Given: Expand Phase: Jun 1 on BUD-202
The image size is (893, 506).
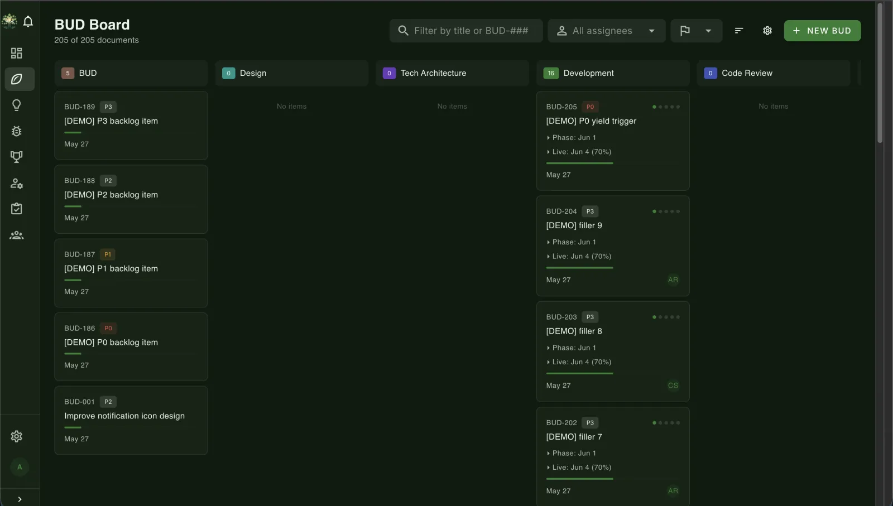Looking at the screenshot, I should [571, 454].
